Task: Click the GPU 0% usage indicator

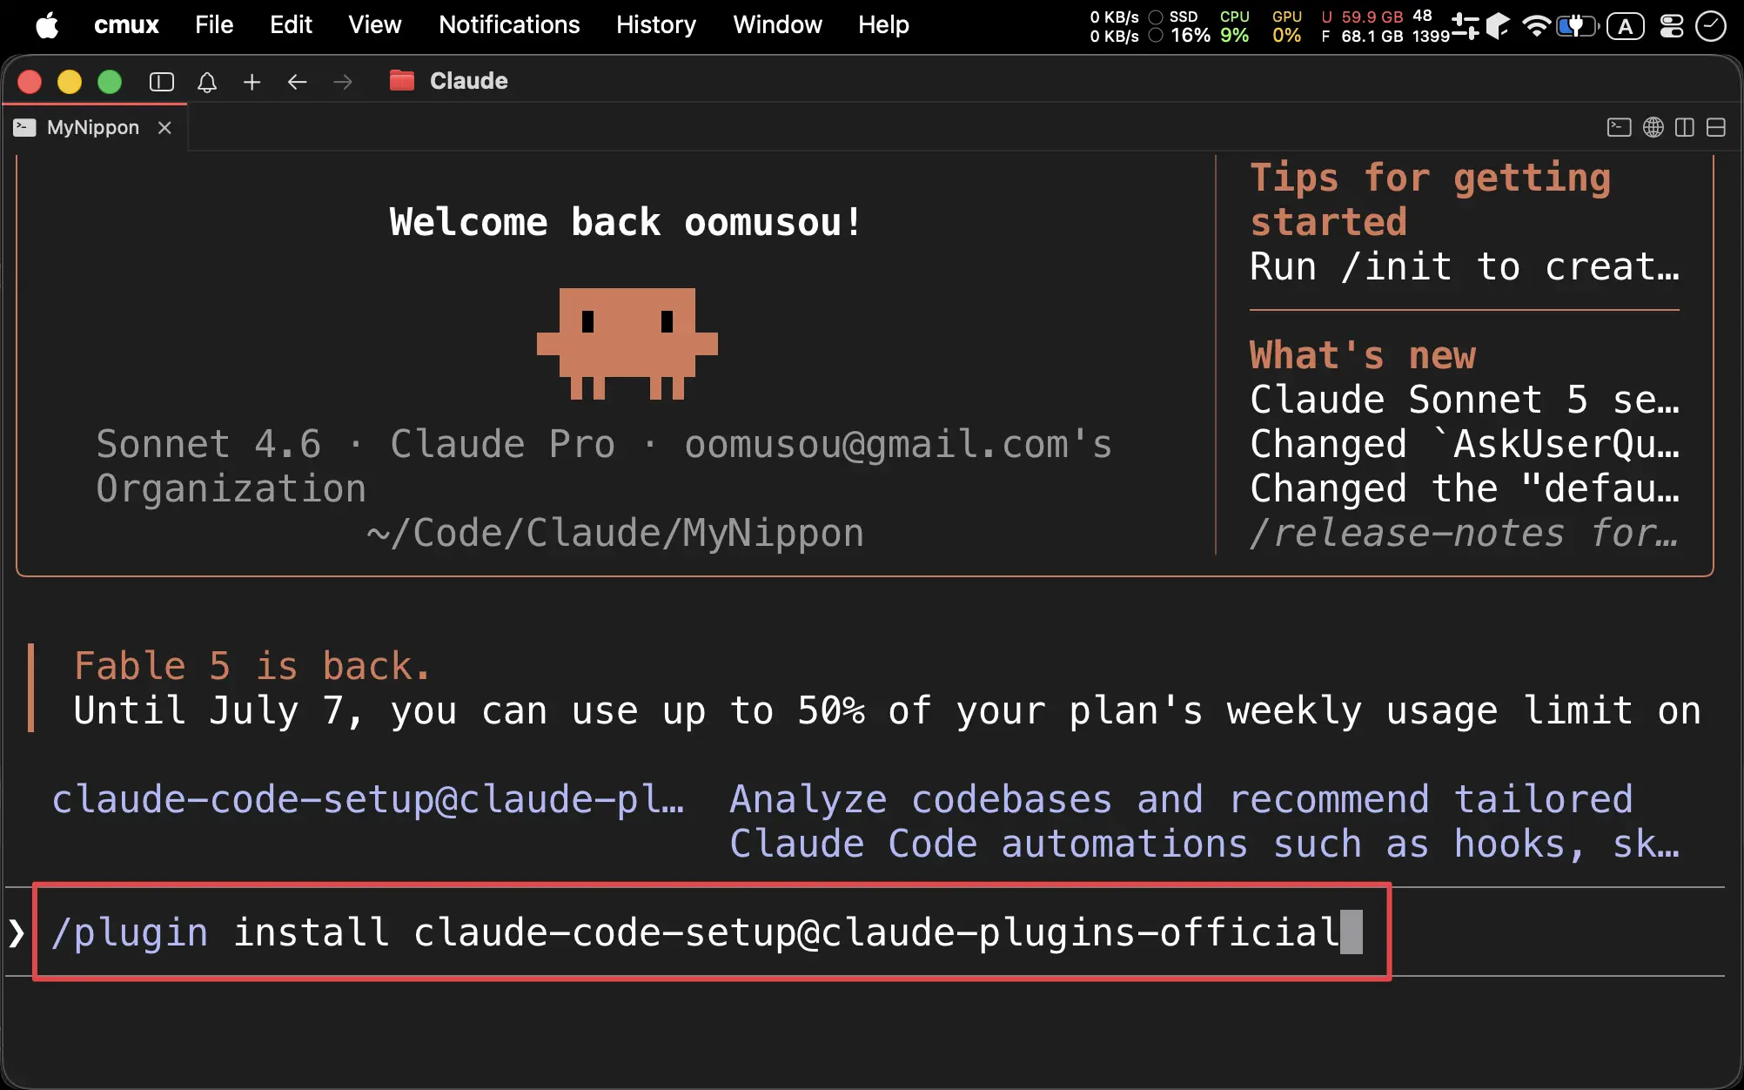Action: pos(1287,26)
